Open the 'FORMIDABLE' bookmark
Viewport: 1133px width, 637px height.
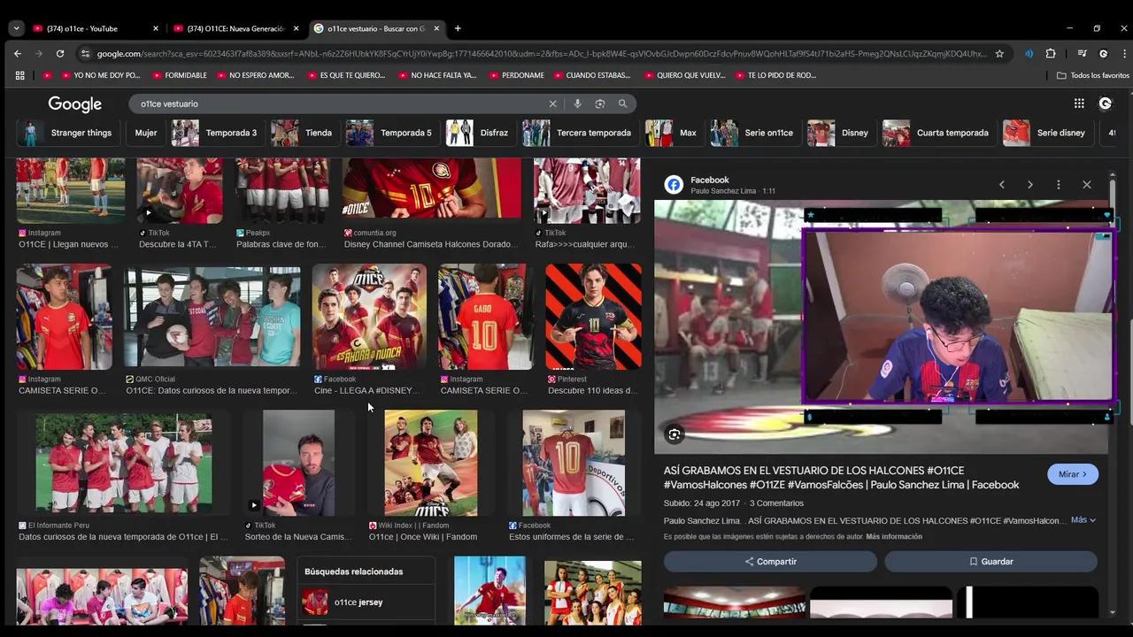point(179,75)
